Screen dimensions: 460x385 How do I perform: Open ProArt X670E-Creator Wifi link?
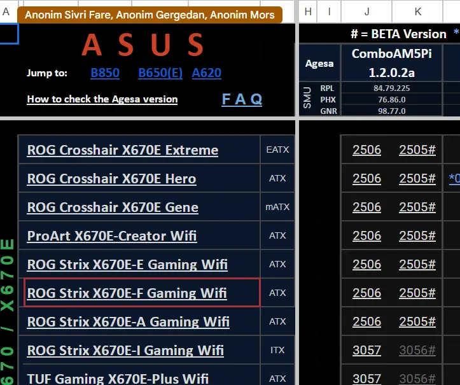pos(112,235)
